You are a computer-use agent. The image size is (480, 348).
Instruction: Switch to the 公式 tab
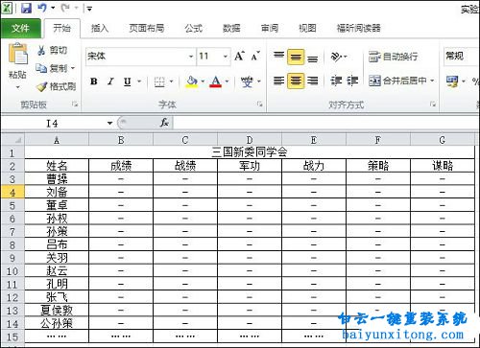coord(193,28)
